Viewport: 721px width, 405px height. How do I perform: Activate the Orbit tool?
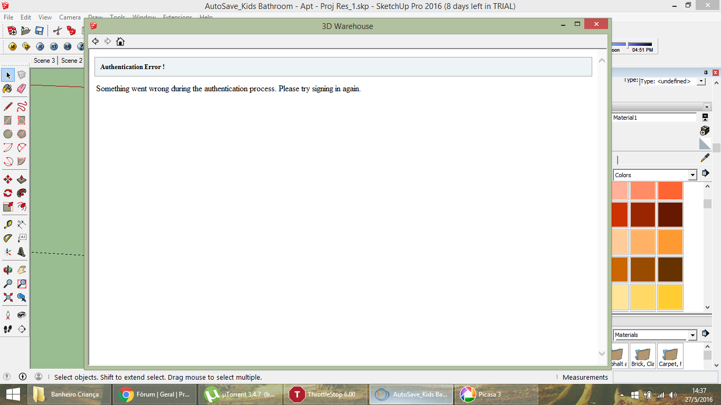pyautogui.click(x=8, y=270)
